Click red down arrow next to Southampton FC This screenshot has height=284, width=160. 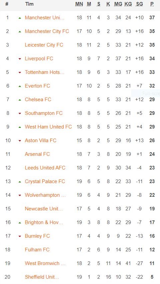(x=20, y=114)
